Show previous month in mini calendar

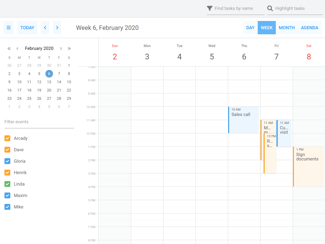coord(17,49)
